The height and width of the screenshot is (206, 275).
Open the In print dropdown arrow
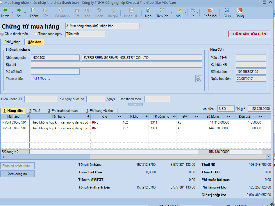[x=198, y=13]
